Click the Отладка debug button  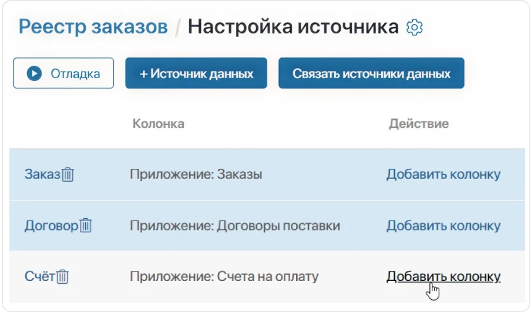pos(63,73)
